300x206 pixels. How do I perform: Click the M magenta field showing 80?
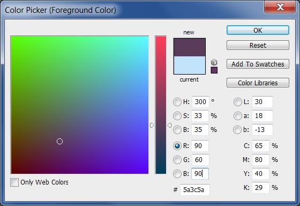coord(260,160)
